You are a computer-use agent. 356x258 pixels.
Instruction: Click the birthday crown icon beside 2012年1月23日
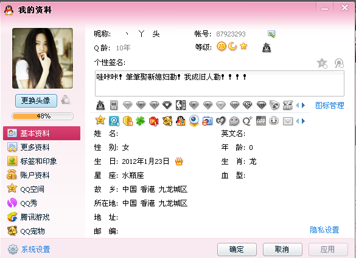[x=179, y=161]
